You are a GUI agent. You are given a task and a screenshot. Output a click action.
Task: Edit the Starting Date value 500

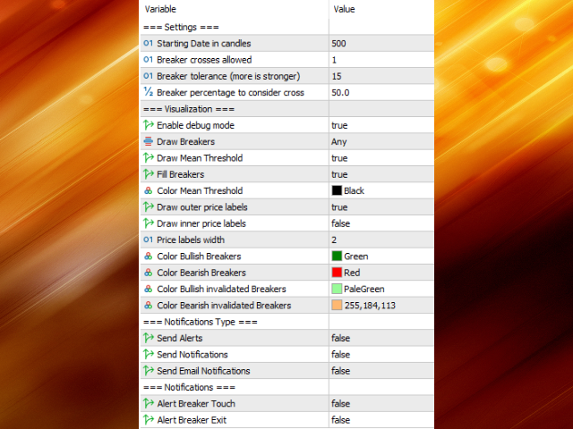tap(381, 43)
